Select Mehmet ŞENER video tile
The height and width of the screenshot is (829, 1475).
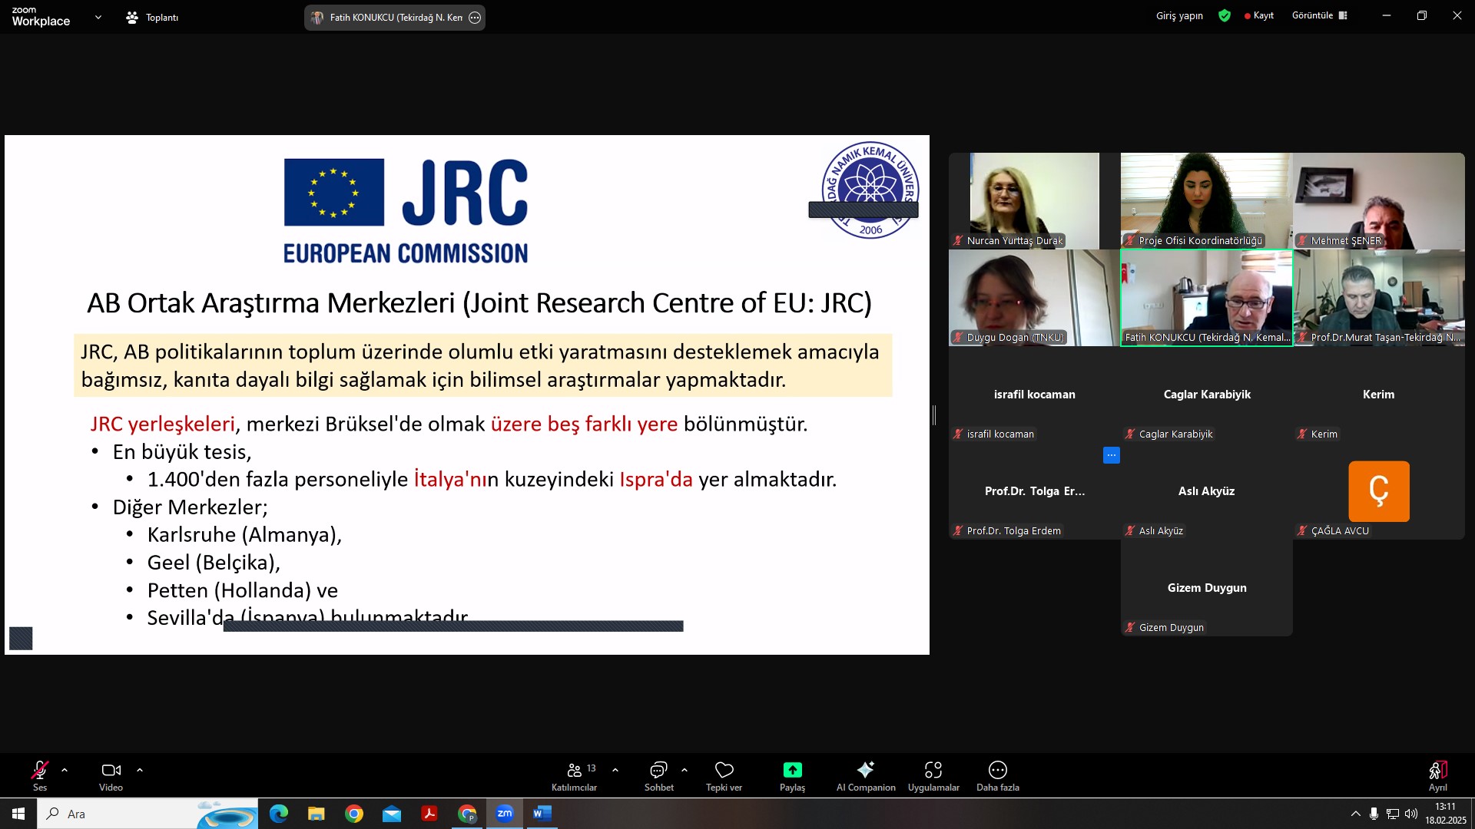coord(1379,200)
